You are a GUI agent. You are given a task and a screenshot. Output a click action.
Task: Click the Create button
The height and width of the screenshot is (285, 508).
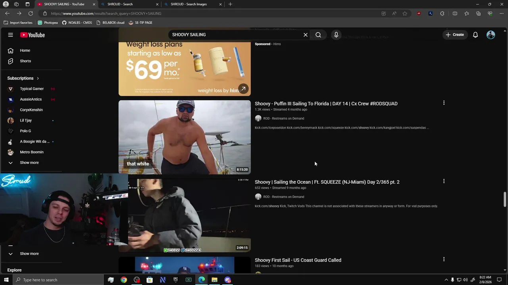pos(455,35)
